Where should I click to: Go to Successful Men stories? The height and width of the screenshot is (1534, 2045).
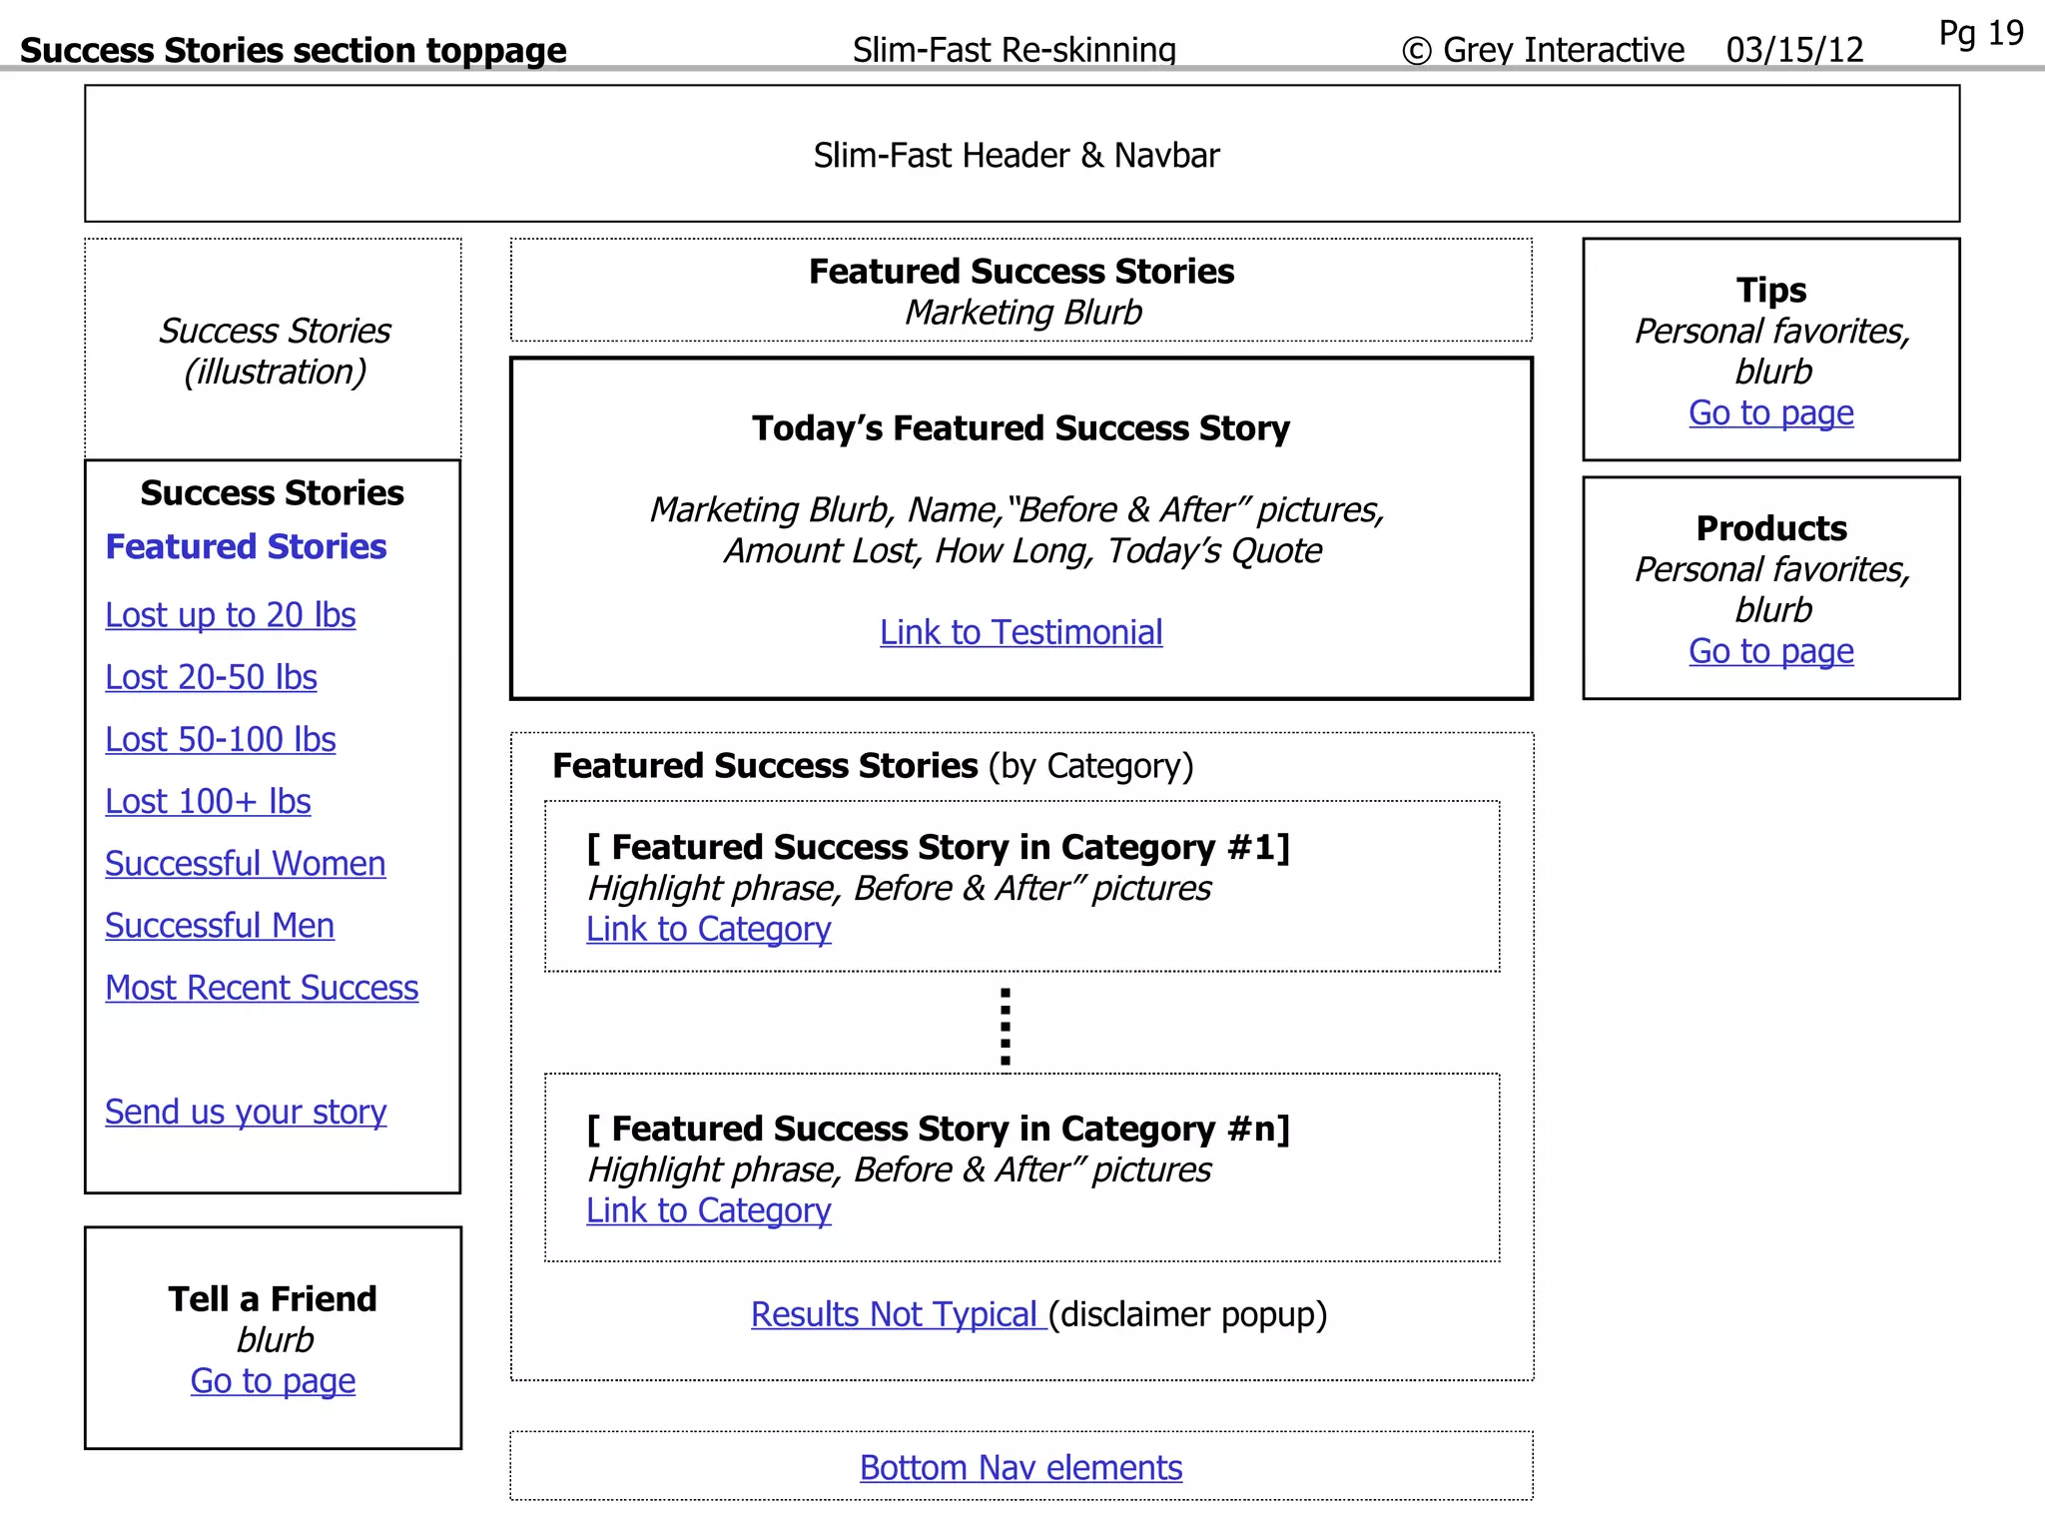point(219,925)
